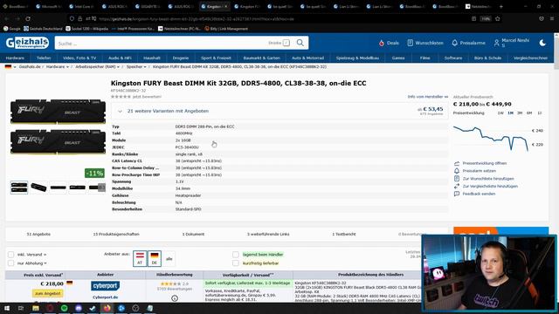The height and width of the screenshot is (314, 559).
Task: Reload the page in the browser
Action: (28, 18)
